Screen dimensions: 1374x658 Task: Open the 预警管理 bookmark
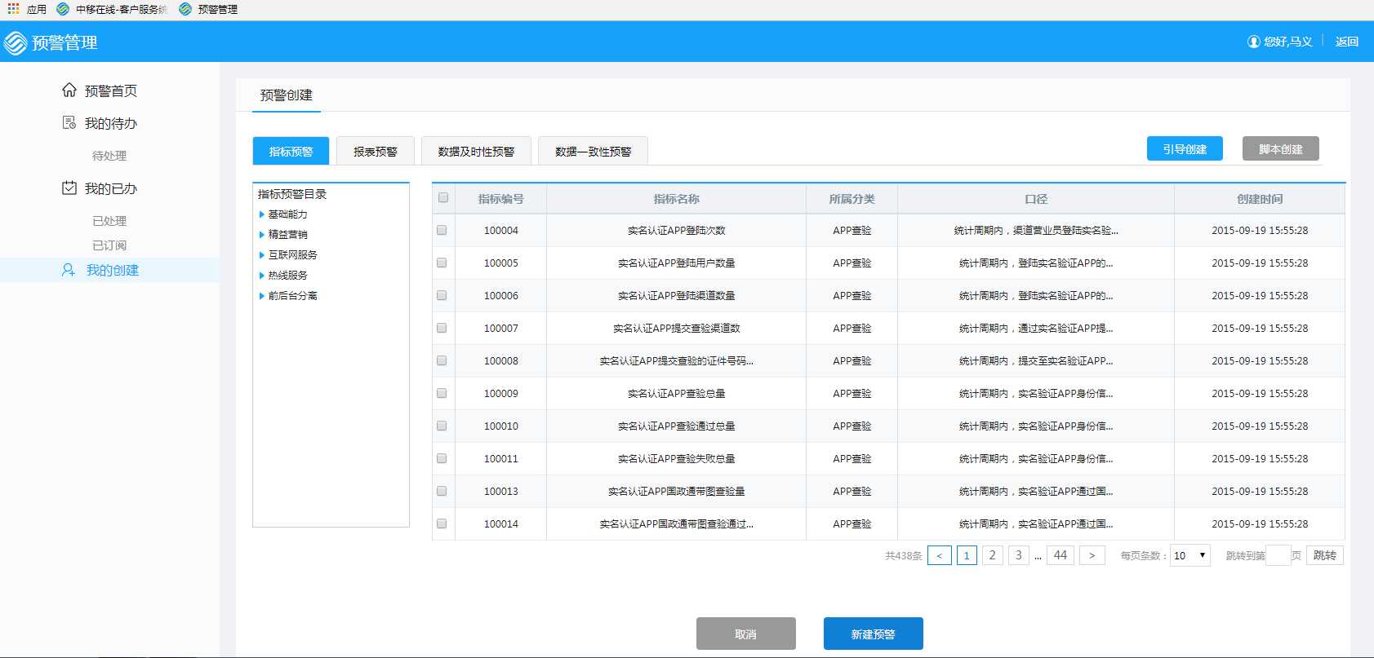[208, 9]
